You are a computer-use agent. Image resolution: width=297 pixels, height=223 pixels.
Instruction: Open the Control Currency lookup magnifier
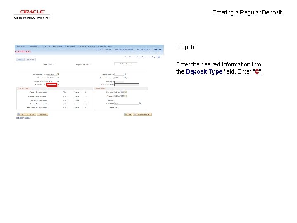125,74
